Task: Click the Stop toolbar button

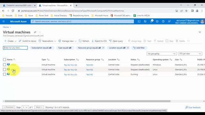Action: (169, 41)
